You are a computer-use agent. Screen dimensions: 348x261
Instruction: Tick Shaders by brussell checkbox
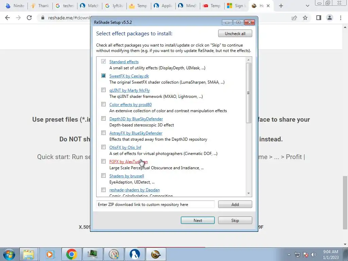tap(103, 176)
